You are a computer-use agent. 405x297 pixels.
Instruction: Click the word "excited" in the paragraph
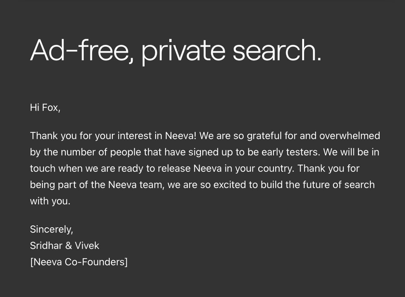pos(229,185)
